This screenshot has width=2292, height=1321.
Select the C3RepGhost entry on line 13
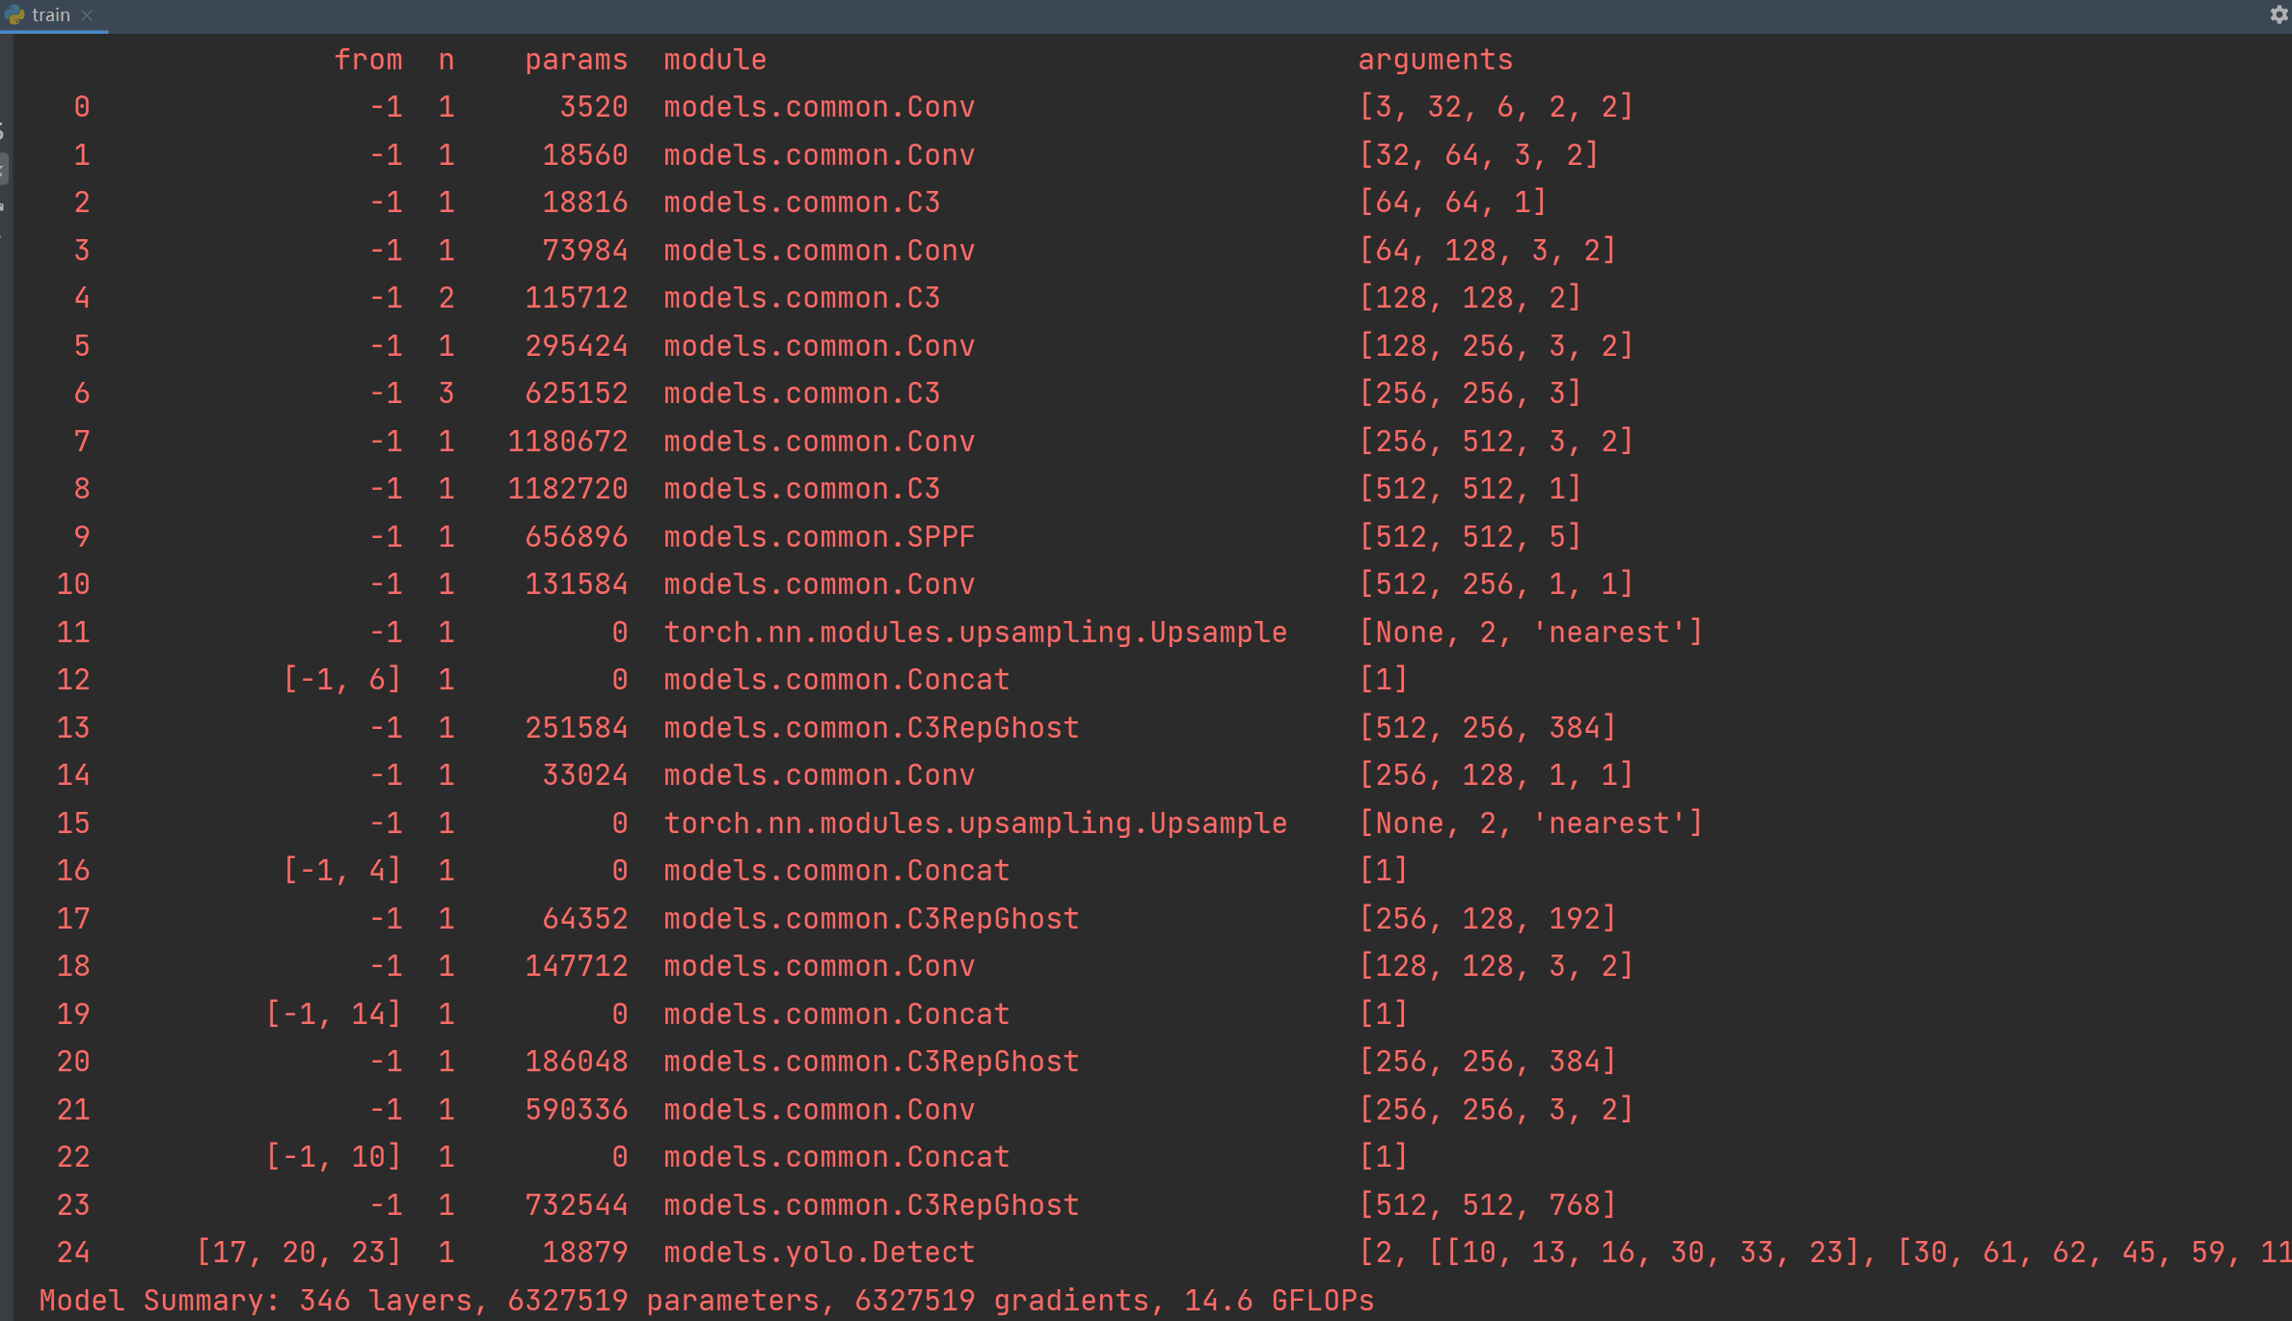click(x=871, y=727)
